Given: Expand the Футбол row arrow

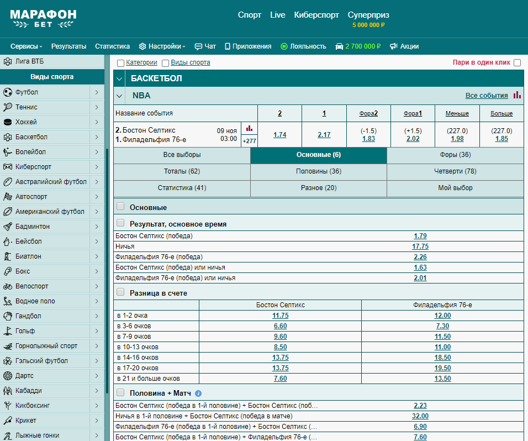Looking at the screenshot, I should tap(97, 92).
